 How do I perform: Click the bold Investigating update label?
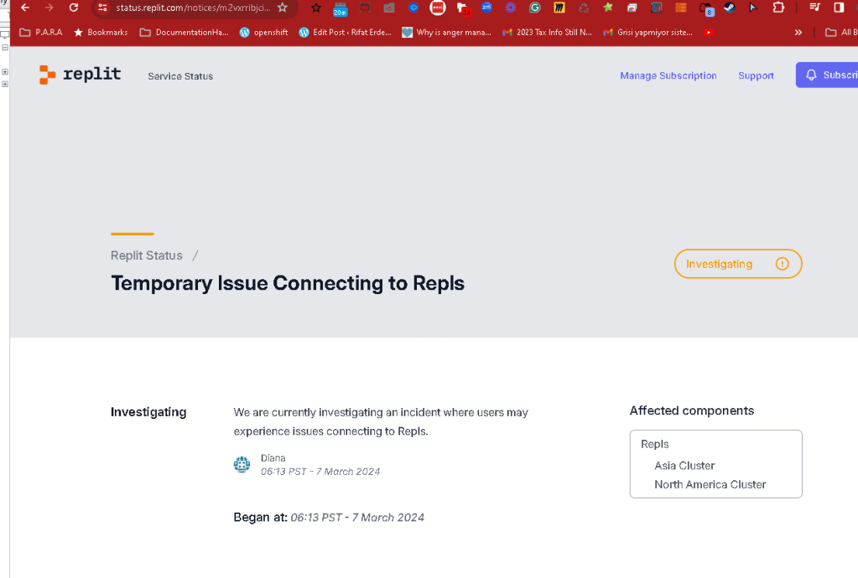pos(148,412)
